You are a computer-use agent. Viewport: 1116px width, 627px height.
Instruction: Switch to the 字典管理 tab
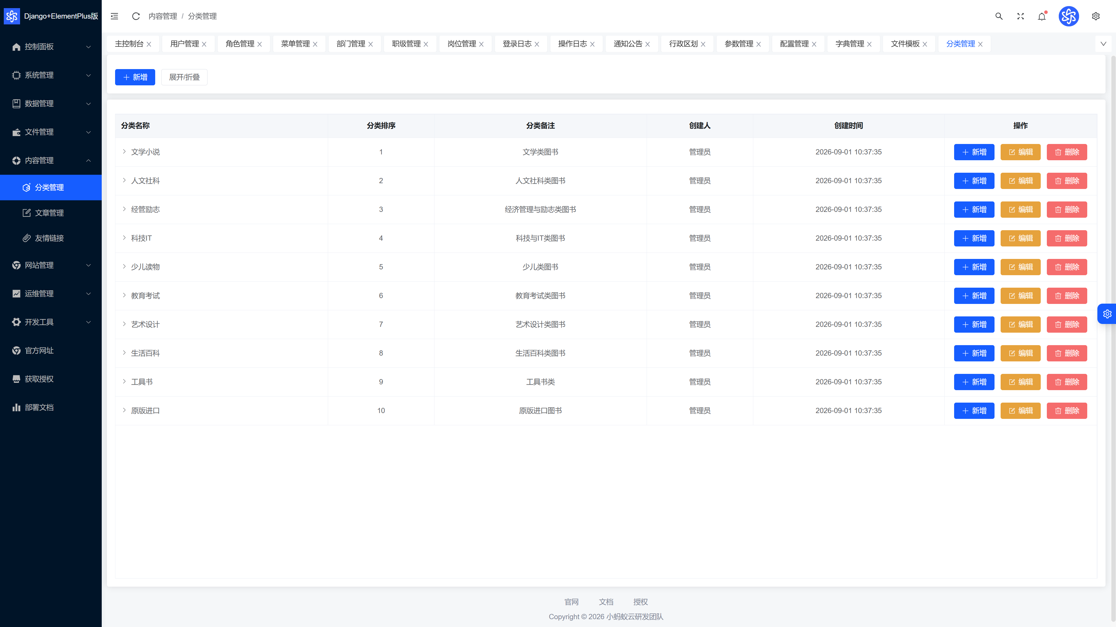(849, 44)
